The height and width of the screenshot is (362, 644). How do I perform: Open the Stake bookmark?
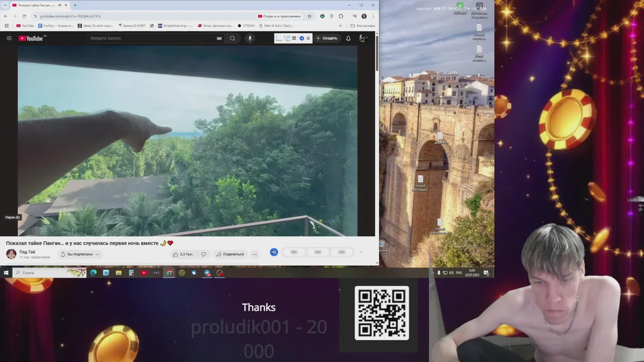[x=96, y=26]
